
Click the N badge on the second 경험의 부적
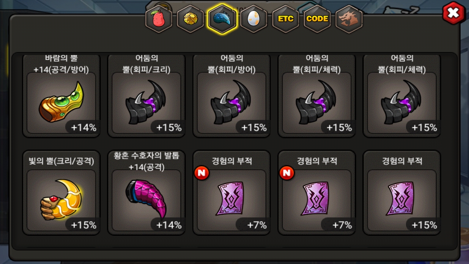287,173
